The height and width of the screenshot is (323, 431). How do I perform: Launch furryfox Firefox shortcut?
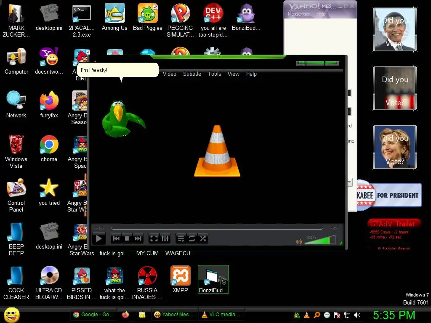click(x=49, y=105)
